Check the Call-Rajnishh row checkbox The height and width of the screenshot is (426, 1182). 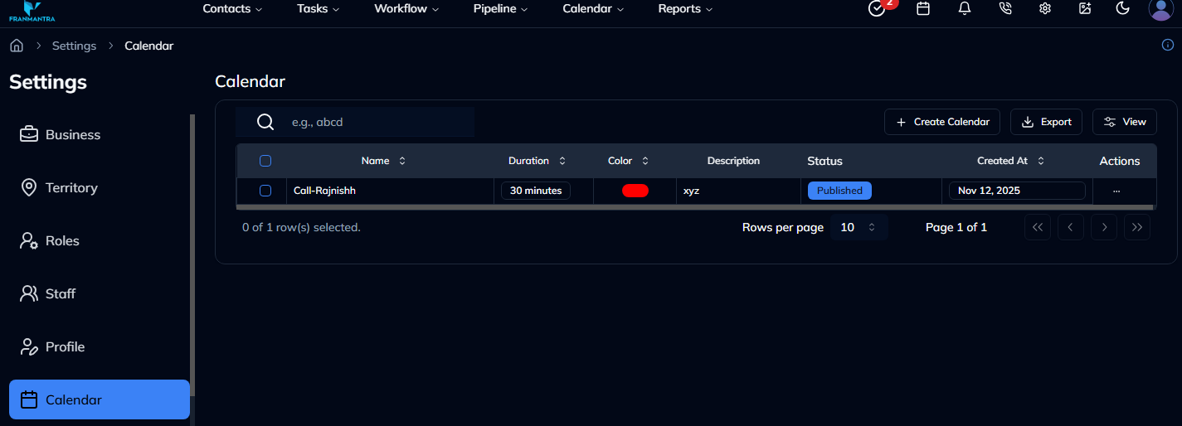[265, 191]
